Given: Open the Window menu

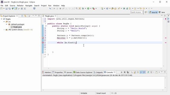Looking at the screenshot, I should coord(56,6).
